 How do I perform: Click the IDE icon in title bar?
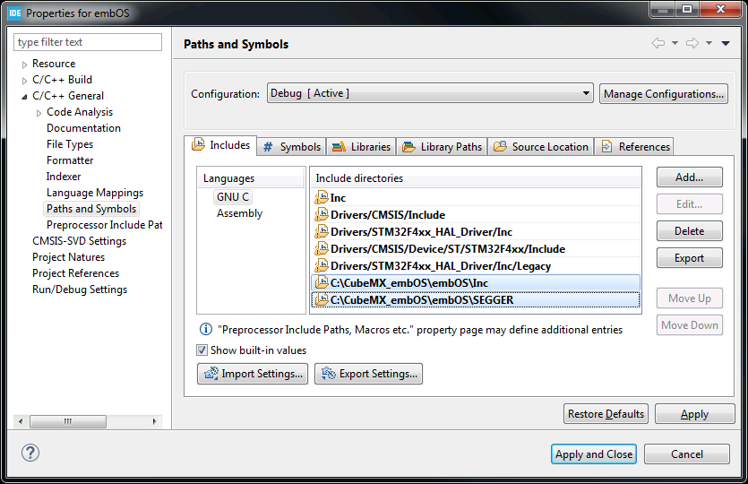coord(14,13)
